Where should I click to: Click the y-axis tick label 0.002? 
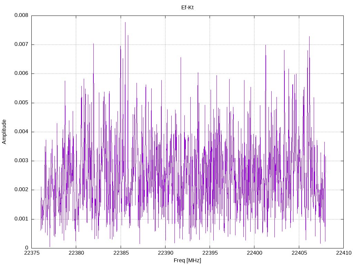coord(21,190)
